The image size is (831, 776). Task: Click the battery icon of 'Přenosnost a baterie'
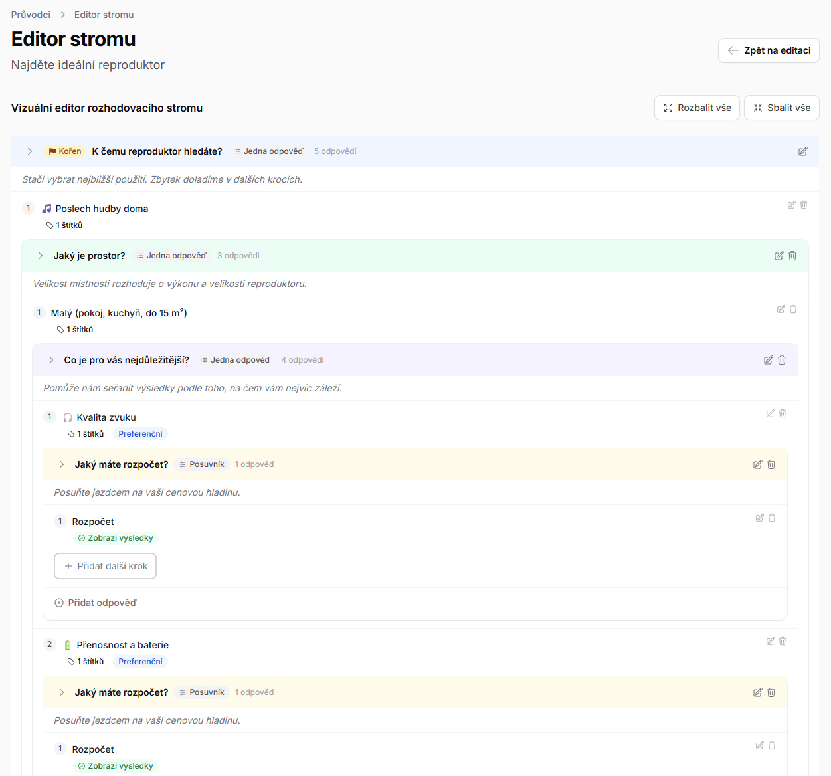(68, 645)
